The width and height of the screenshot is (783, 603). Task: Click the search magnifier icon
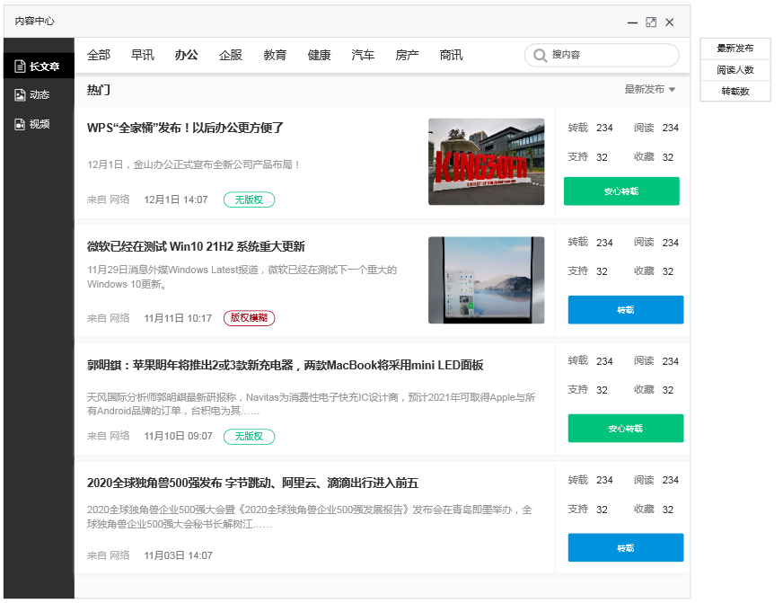[540, 55]
